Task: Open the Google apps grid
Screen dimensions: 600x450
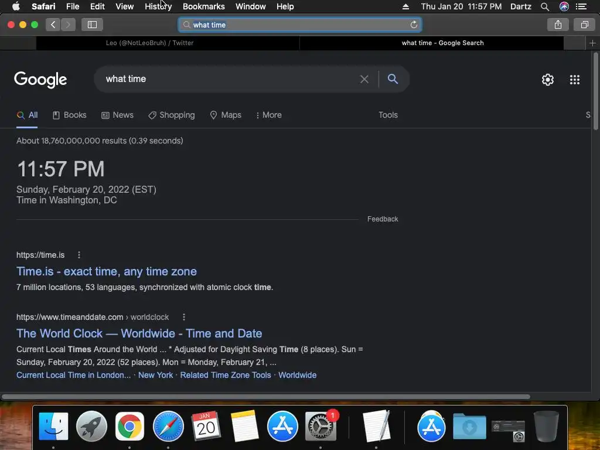Action: coord(574,80)
